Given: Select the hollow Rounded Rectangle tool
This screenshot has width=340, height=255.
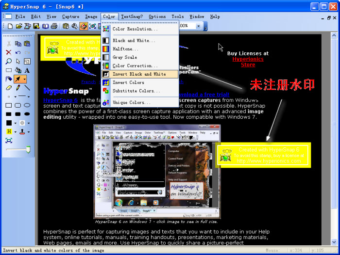Looking at the screenshot, I should click(18, 105).
